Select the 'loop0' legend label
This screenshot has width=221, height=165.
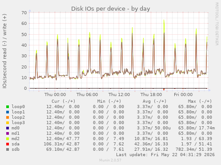pos(18,107)
